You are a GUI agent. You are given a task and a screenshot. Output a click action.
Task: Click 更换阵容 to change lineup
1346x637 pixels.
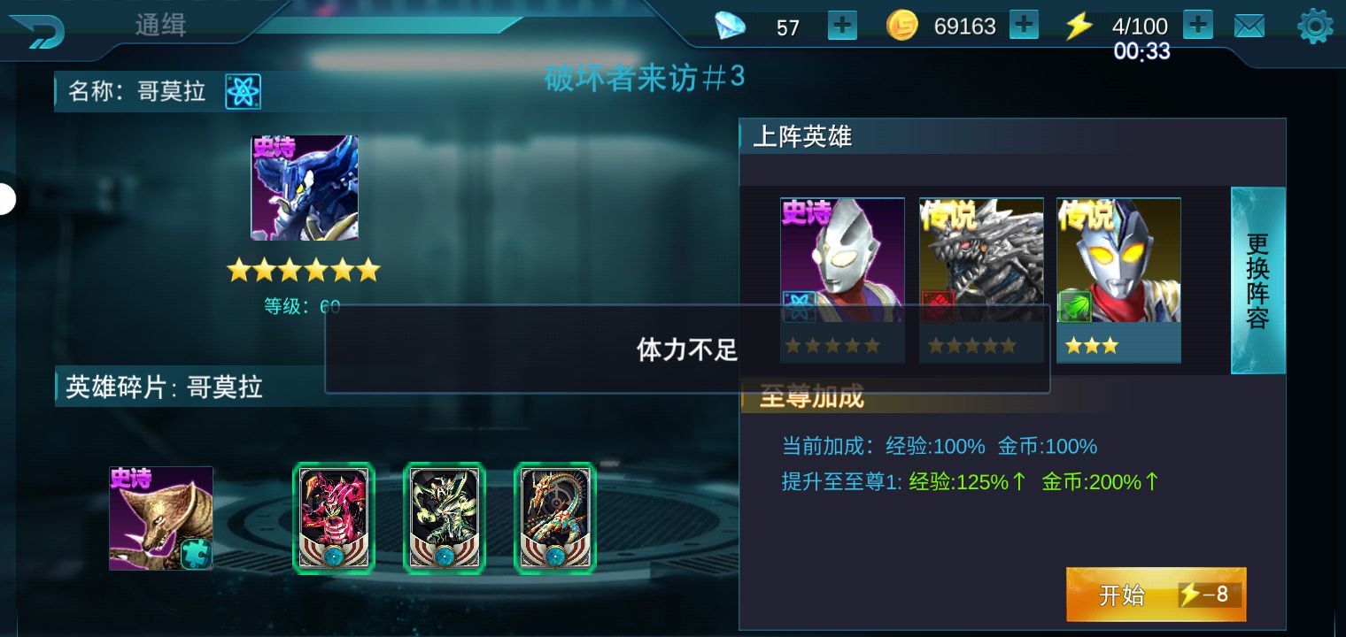click(1257, 280)
